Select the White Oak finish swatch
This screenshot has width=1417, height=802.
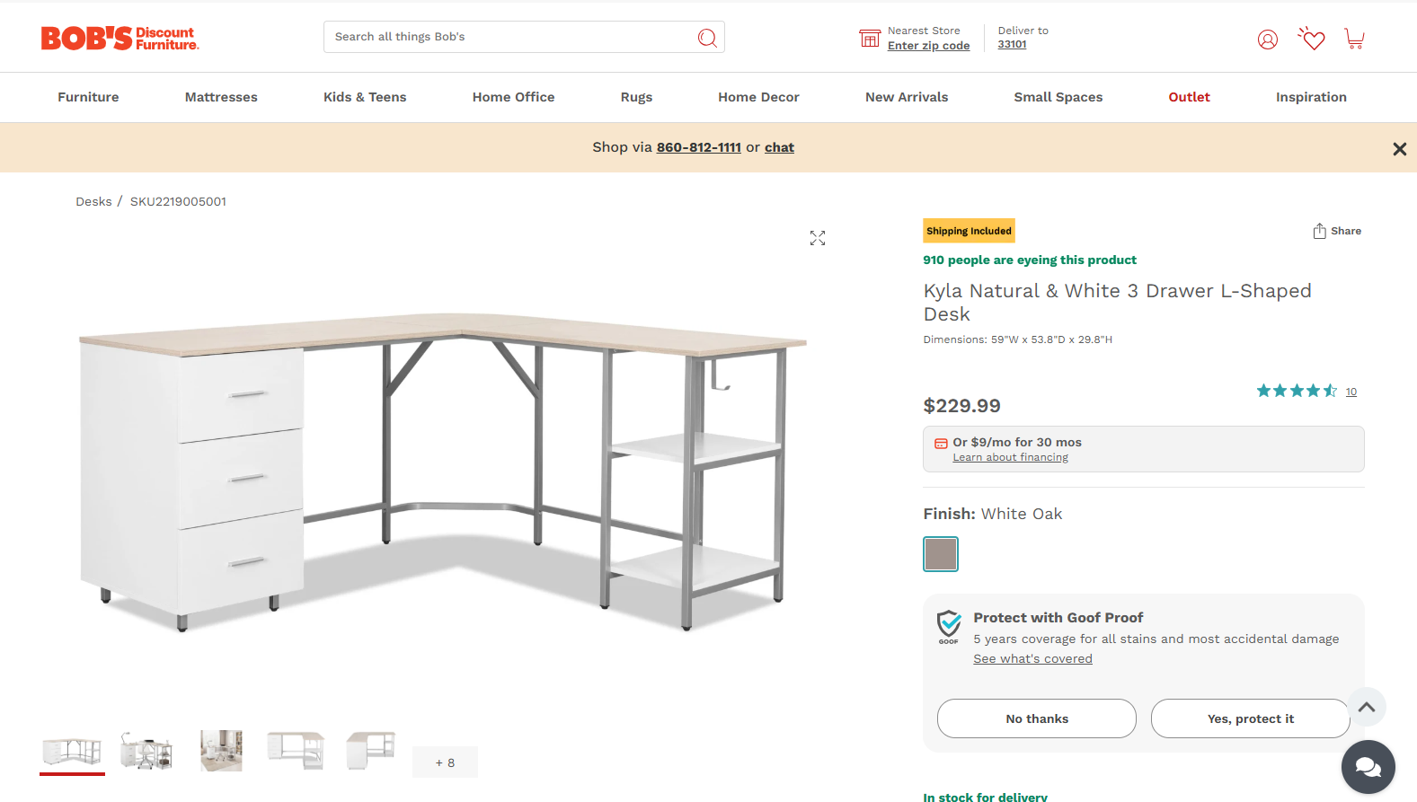coord(940,554)
